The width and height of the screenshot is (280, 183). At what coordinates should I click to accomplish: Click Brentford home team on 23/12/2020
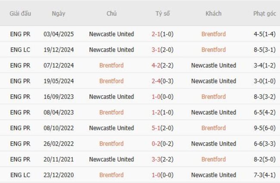coord(111,175)
